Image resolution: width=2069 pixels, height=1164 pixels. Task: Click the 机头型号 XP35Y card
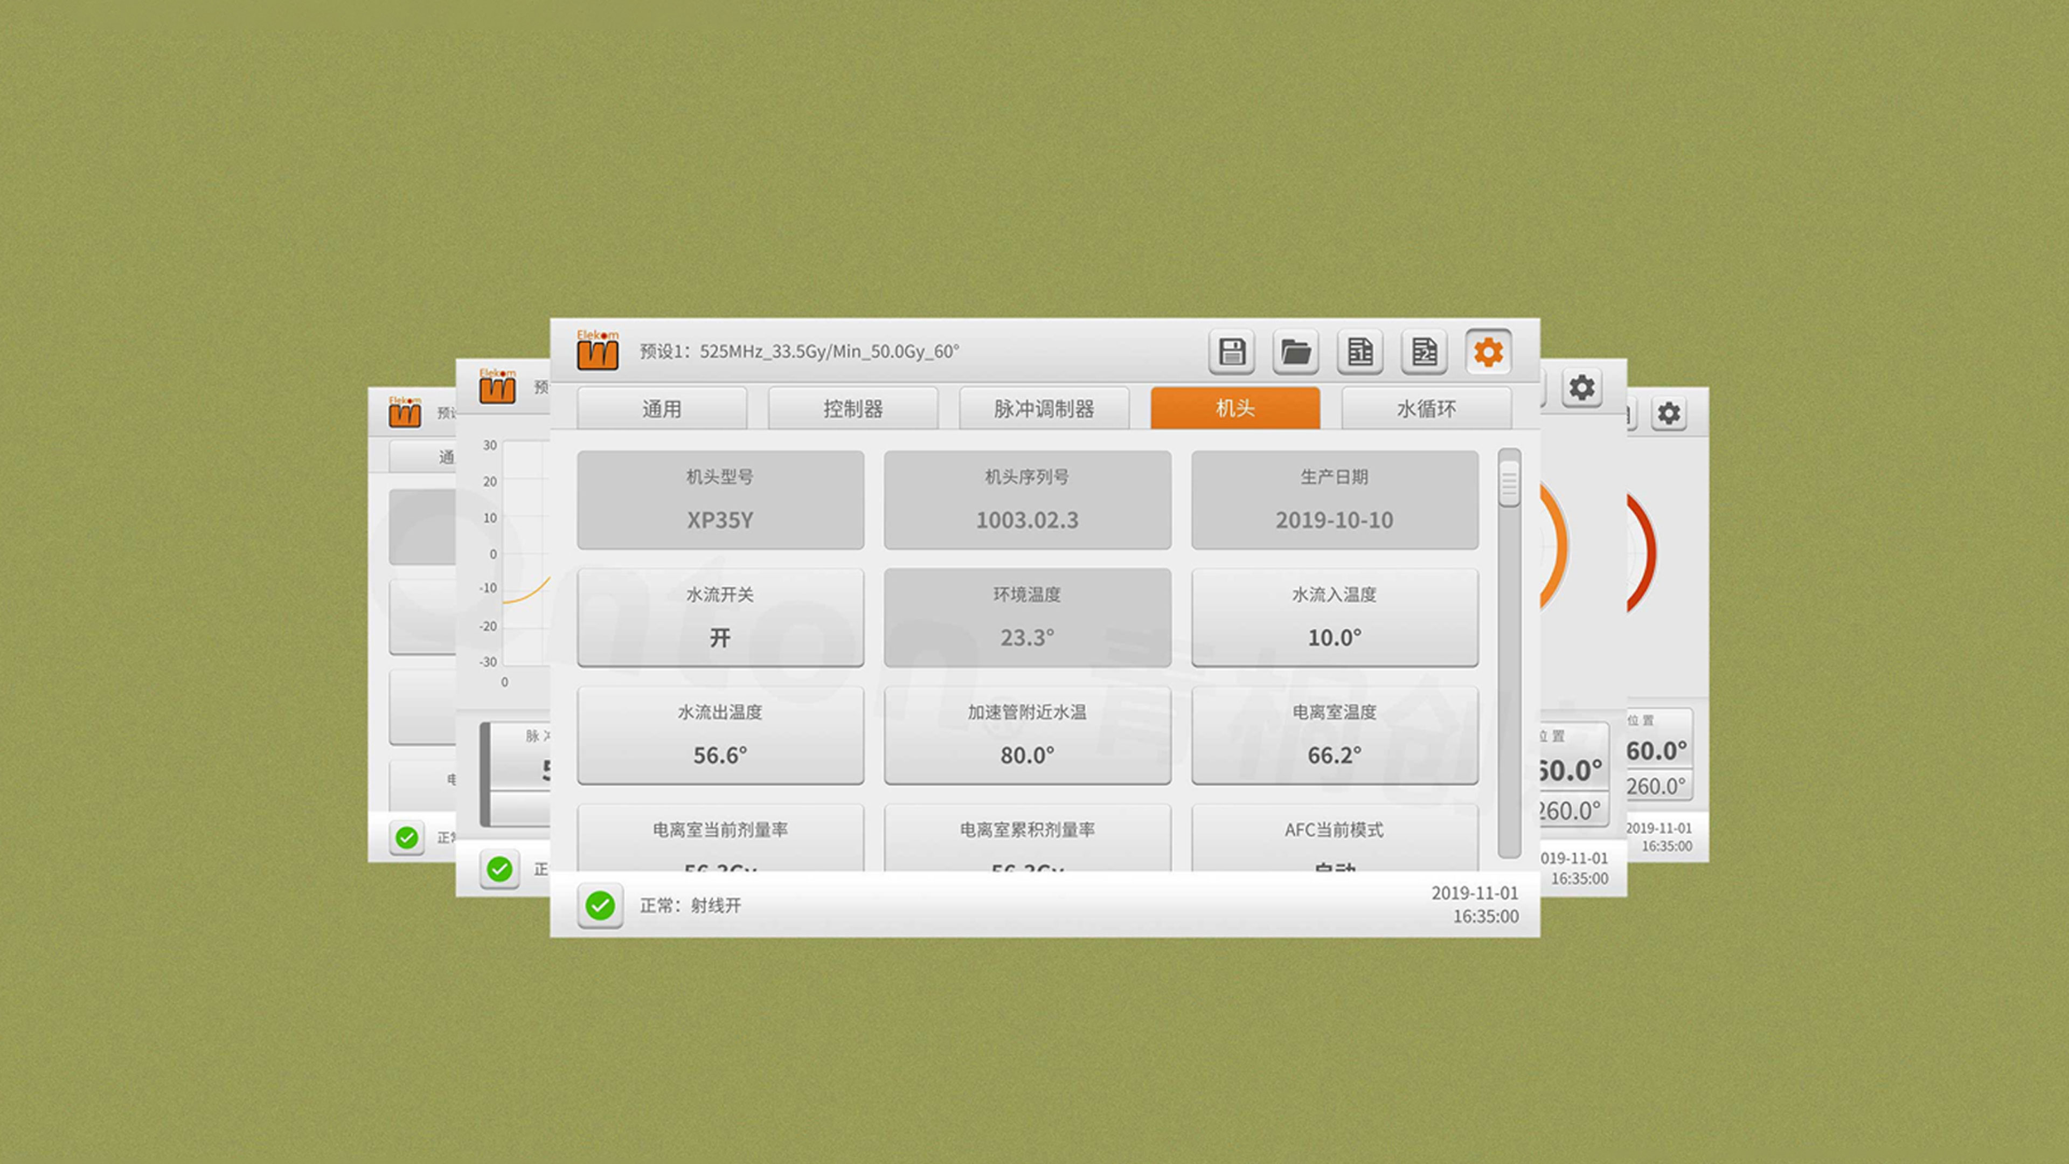[x=720, y=500]
